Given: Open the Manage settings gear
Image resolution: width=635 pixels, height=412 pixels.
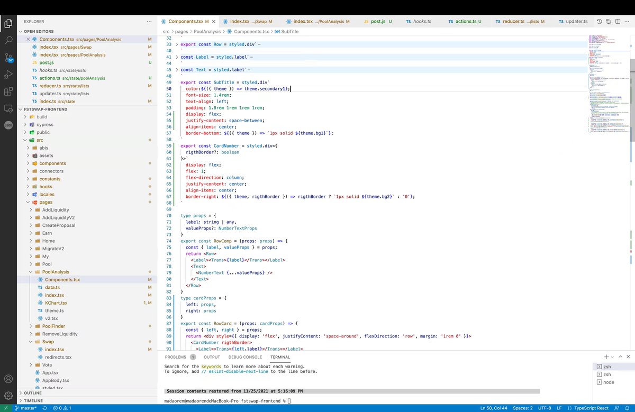Looking at the screenshot, I should [x=8, y=396].
